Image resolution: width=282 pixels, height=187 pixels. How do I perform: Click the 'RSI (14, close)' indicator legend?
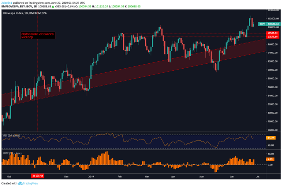point(12,136)
